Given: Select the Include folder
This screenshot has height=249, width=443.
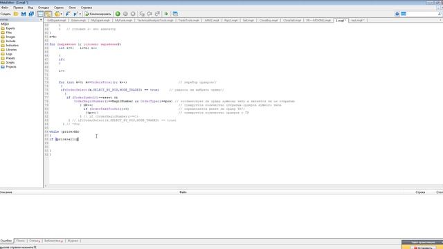Looking at the screenshot, I should [x=10, y=41].
